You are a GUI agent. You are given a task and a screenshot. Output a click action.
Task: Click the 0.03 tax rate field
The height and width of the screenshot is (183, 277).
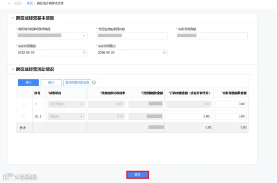pyautogui.click(x=107, y=116)
